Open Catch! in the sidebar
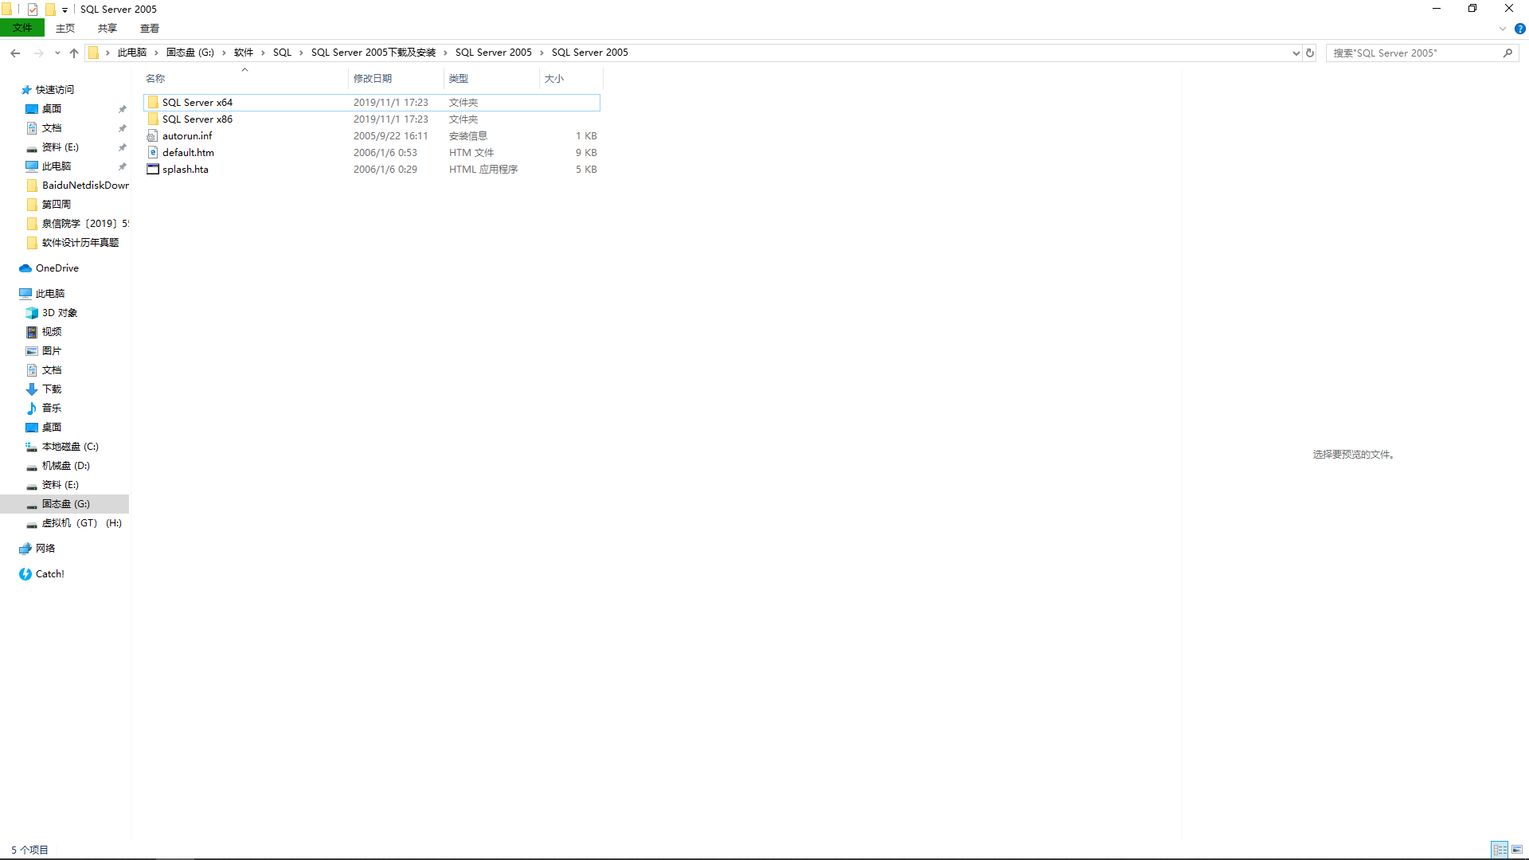This screenshot has width=1529, height=860. coord(49,574)
